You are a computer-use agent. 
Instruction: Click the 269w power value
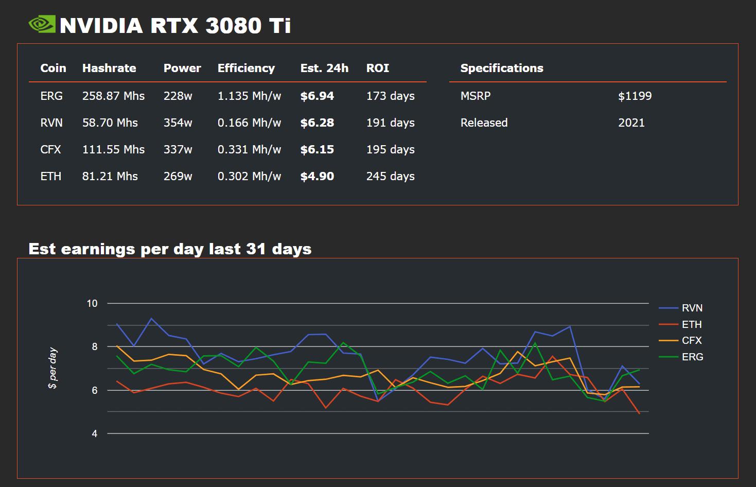pyautogui.click(x=178, y=176)
